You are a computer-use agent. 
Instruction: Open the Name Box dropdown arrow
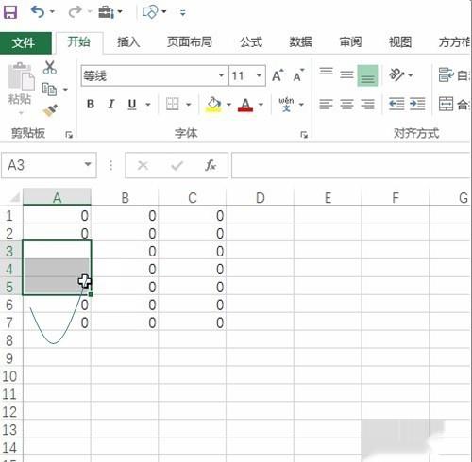click(x=88, y=164)
